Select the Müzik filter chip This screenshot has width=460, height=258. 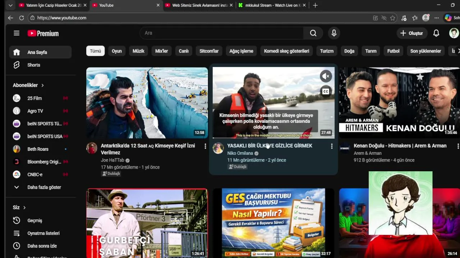pyautogui.click(x=138, y=51)
